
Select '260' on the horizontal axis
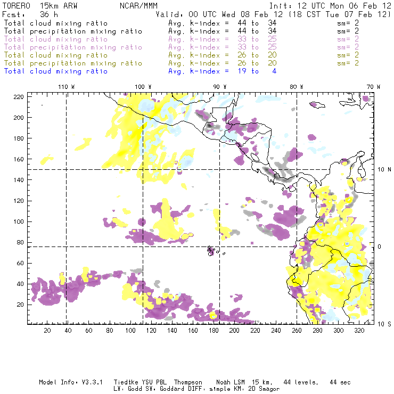(297, 331)
